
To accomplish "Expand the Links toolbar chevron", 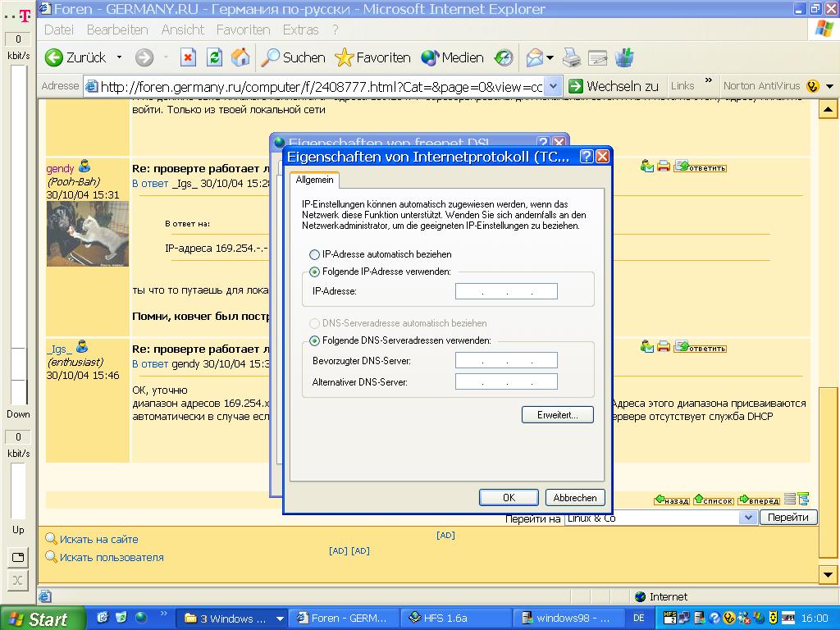I will tap(708, 80).
